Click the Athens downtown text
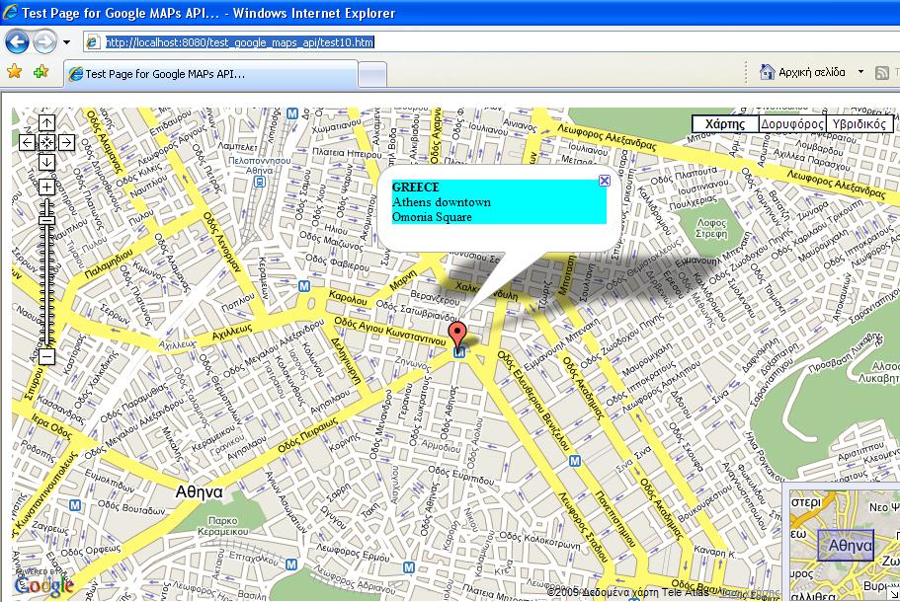Image resolution: width=900 pixels, height=602 pixels. tap(442, 201)
